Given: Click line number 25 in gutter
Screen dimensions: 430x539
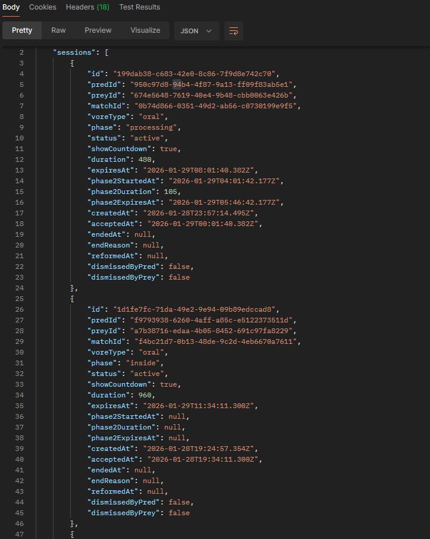Looking at the screenshot, I should 21,299.
